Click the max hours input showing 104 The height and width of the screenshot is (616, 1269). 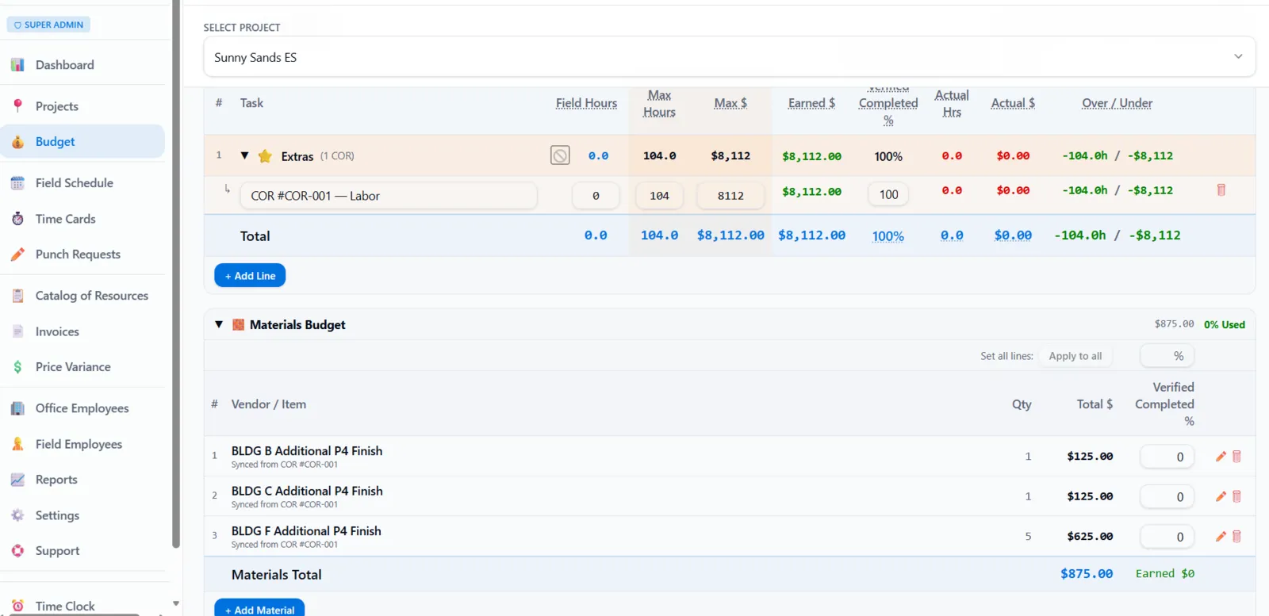coord(659,195)
